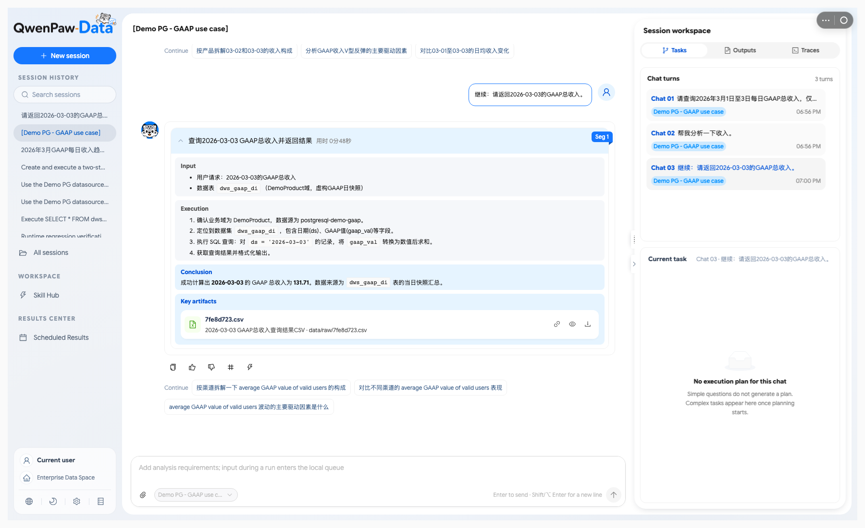Open the Demo PG - GAAP datasource dropdown

[x=196, y=495]
